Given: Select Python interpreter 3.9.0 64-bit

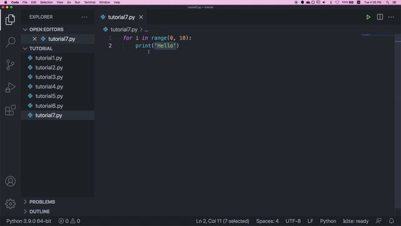Looking at the screenshot, I should [29, 221].
